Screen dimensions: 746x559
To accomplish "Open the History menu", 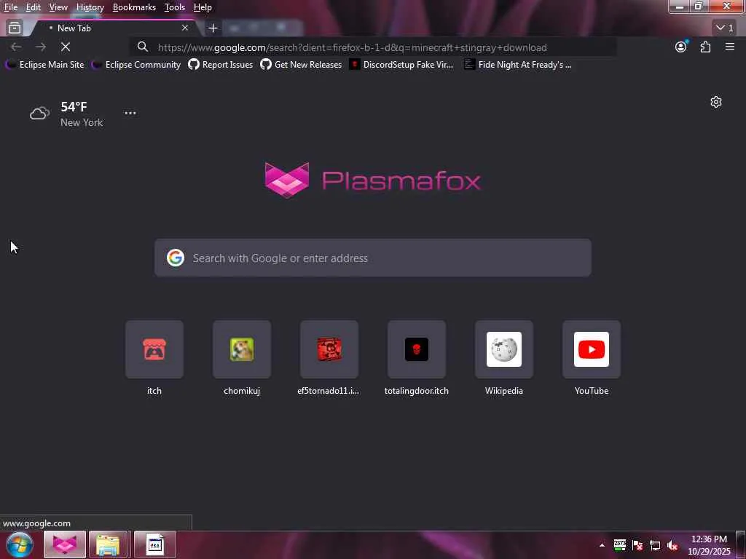I will coord(90,7).
